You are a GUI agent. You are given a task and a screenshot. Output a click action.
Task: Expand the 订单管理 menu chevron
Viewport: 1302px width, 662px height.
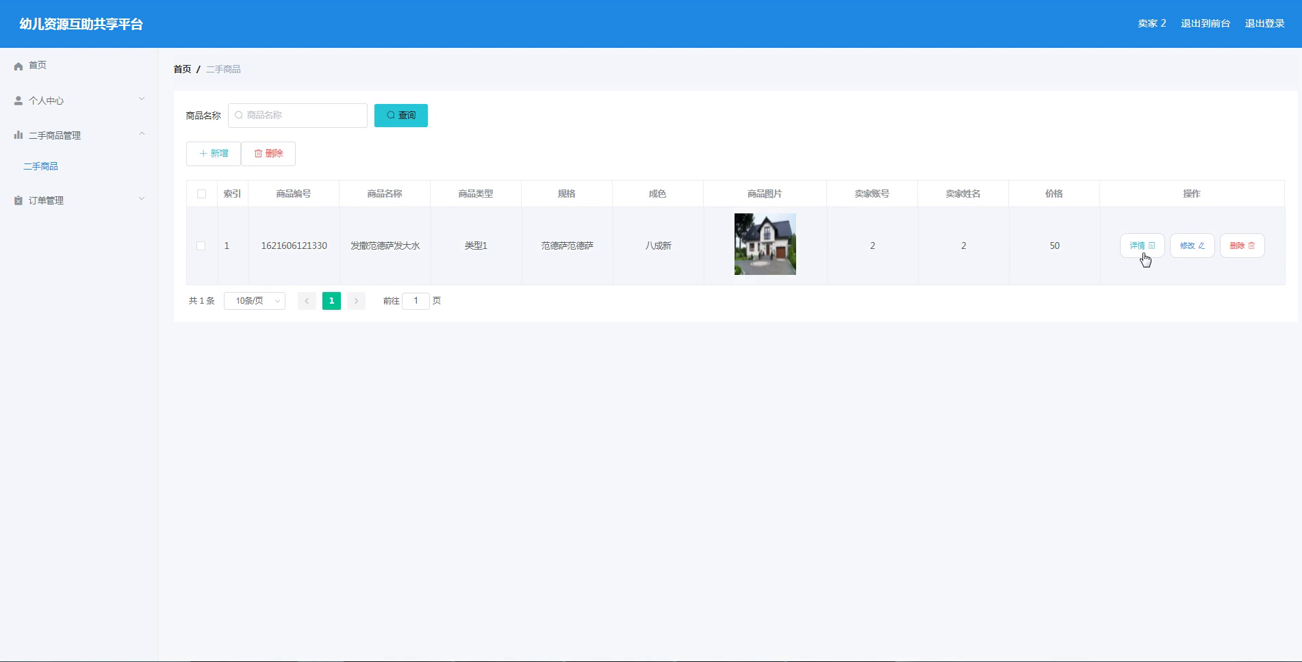pyautogui.click(x=142, y=199)
